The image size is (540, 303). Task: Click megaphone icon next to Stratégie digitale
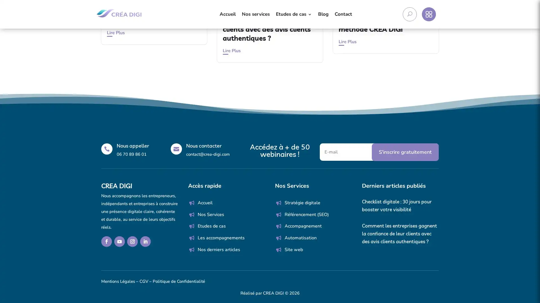click(x=279, y=203)
